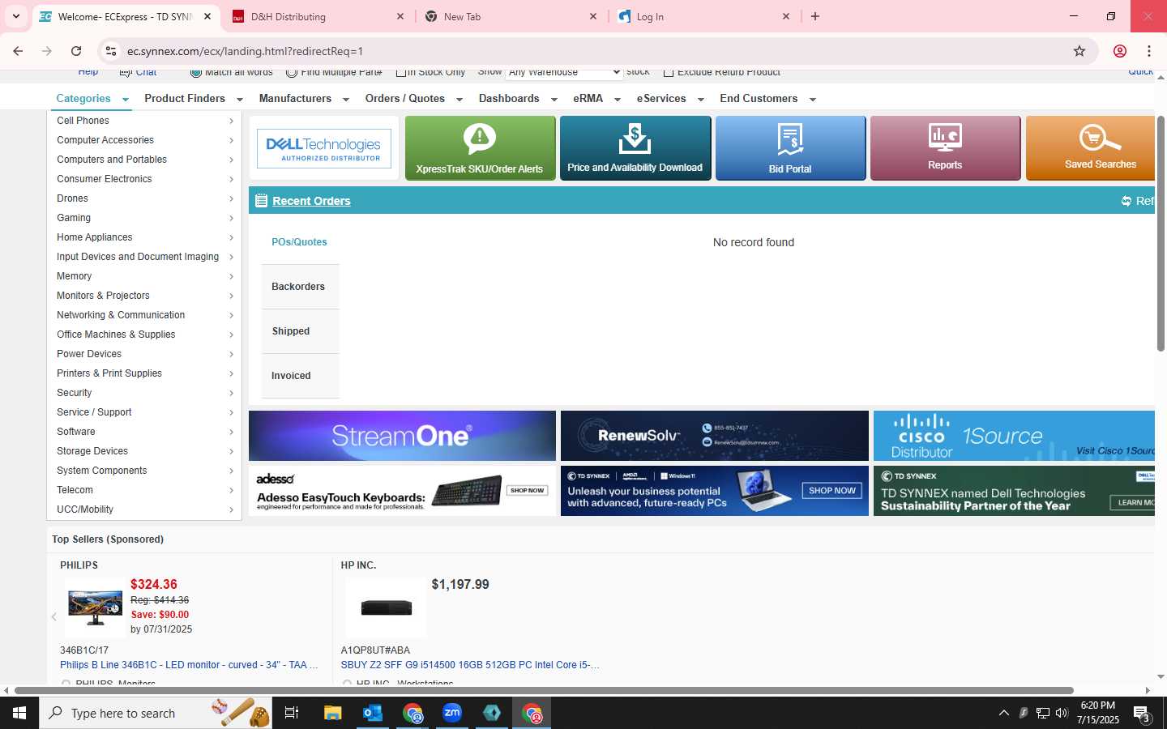Screen dimensions: 1167x729
Task: Expand the eServices dropdown arrow
Action: point(701,100)
